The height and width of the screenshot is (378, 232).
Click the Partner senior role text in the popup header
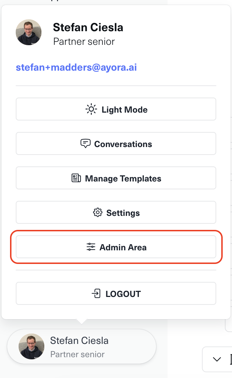[x=84, y=42]
